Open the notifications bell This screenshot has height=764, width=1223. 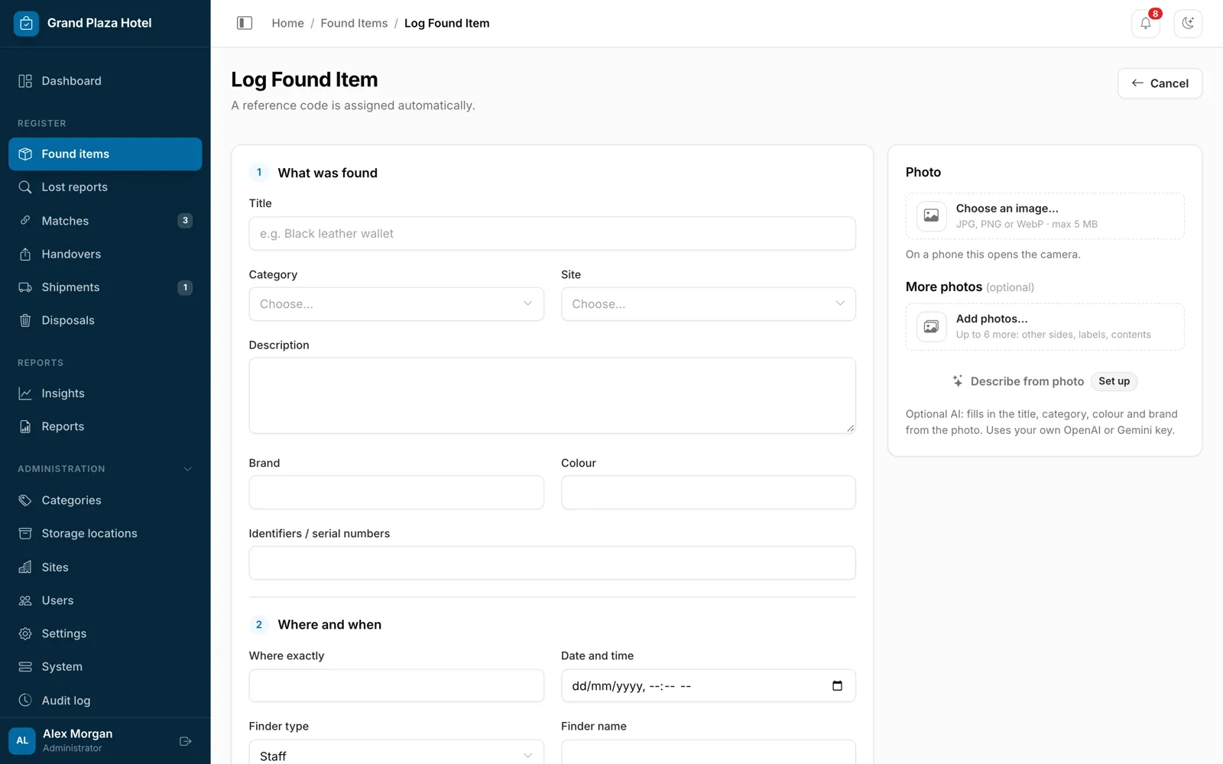[1145, 23]
